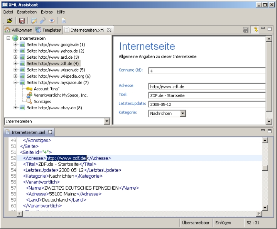Viewport: 277px width, 229px height.
Task: Click the vertical scrollbar thumb in XML editor
Action: [x=265, y=168]
